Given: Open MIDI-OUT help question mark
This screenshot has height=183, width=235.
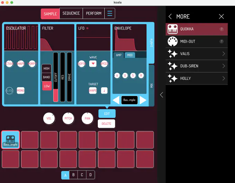Looking at the screenshot, I should 222,41.
